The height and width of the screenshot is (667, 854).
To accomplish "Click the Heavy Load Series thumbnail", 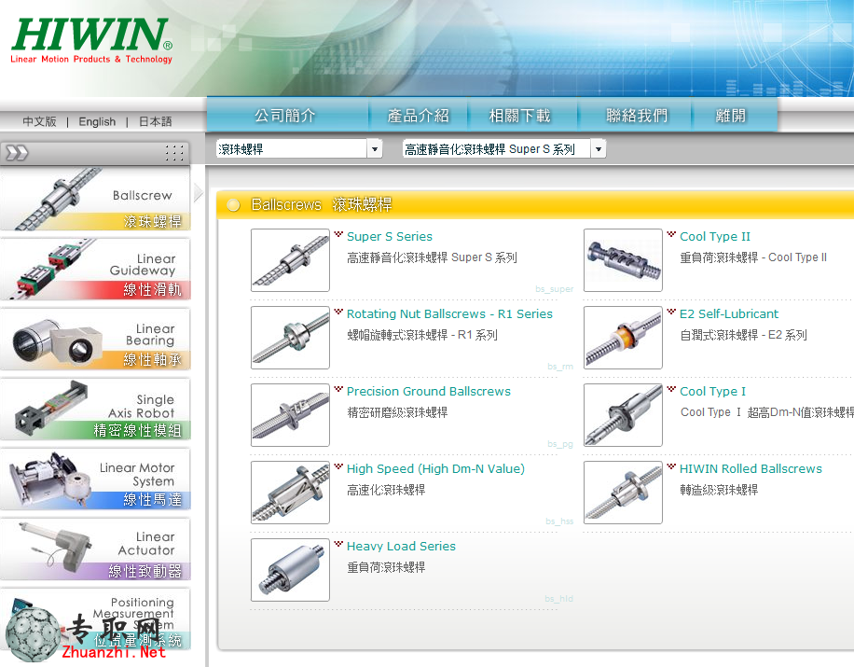I will pyautogui.click(x=290, y=569).
